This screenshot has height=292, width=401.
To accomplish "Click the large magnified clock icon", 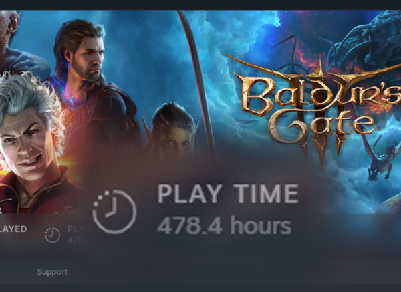I will 114,212.
